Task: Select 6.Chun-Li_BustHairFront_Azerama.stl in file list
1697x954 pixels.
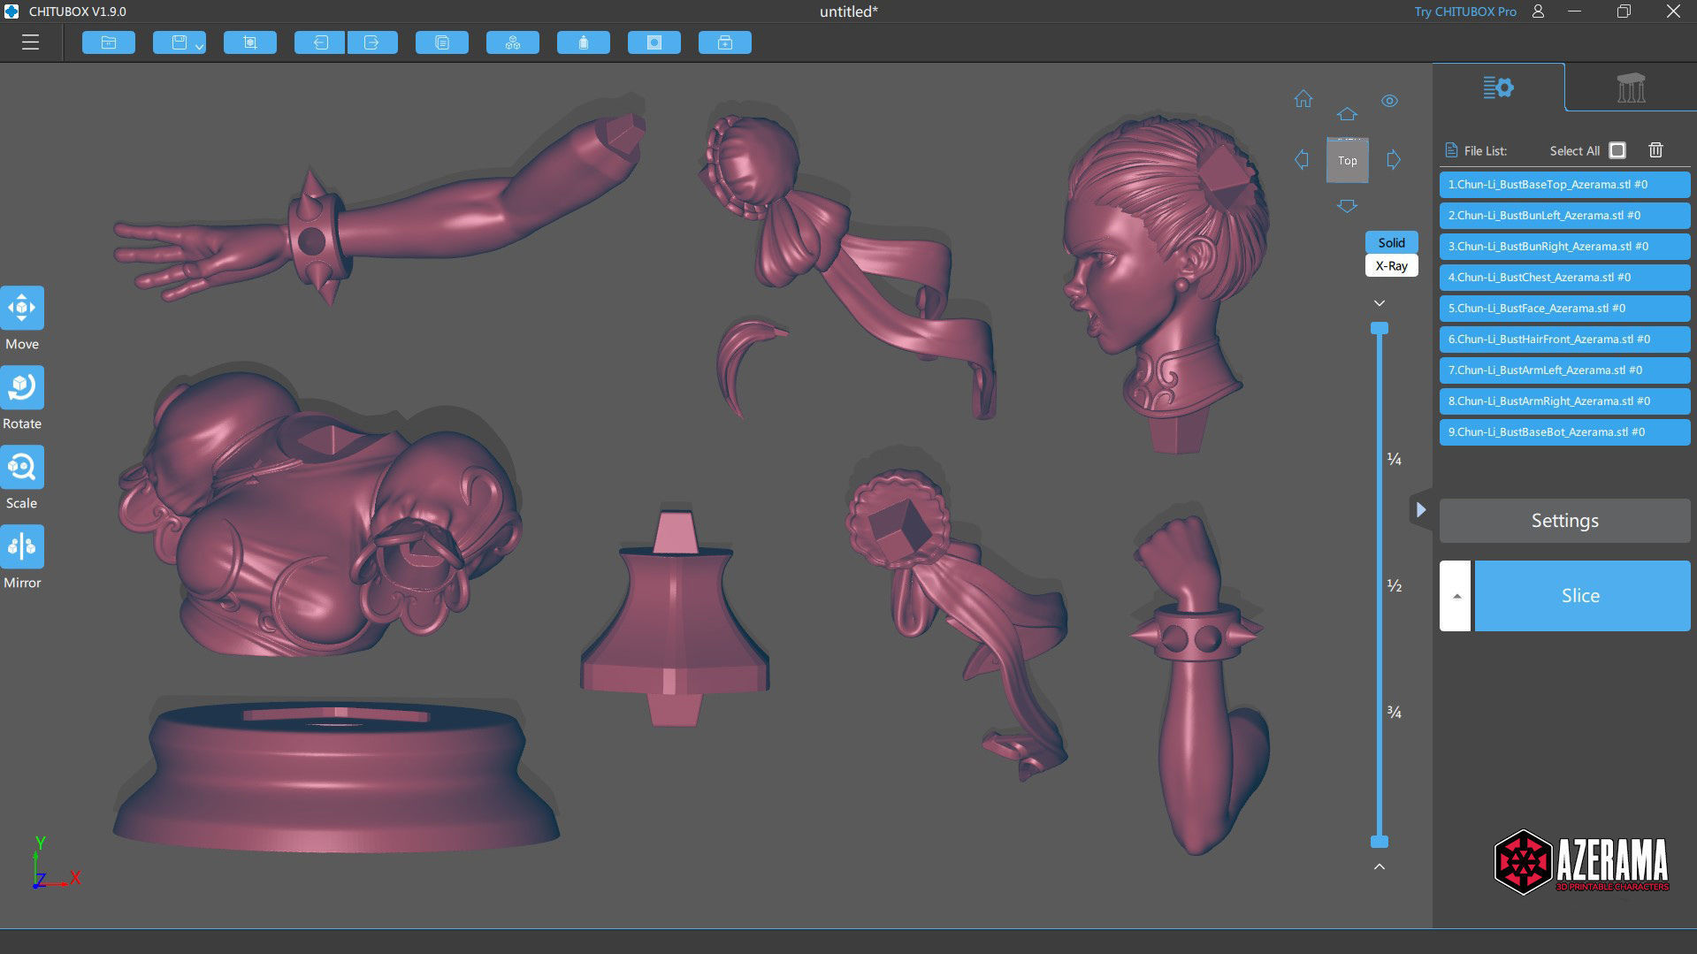Action: click(1564, 340)
